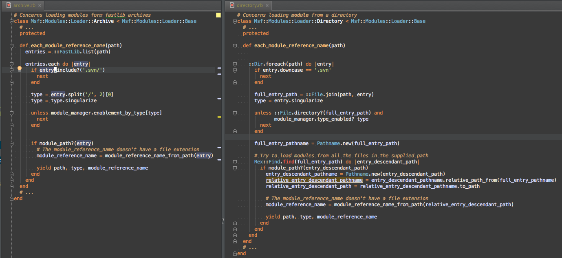The image size is (562, 258).
Task: Click 'yield' keyword in directory.rb
Action: [273, 217]
